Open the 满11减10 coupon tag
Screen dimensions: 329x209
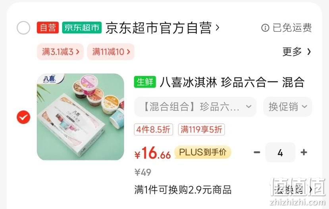[x=111, y=52]
